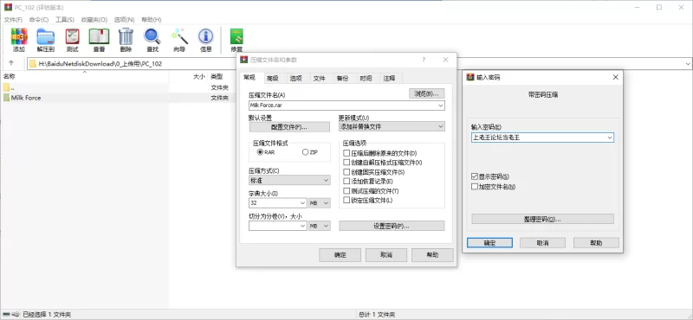Expand the 输入密码 field dropdown arrow
693x320 pixels.
pyautogui.click(x=610, y=138)
